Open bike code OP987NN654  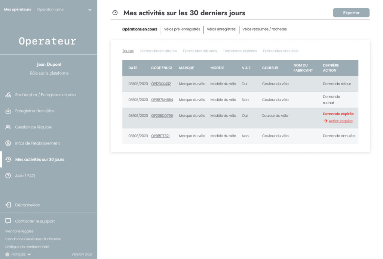tap(162, 100)
